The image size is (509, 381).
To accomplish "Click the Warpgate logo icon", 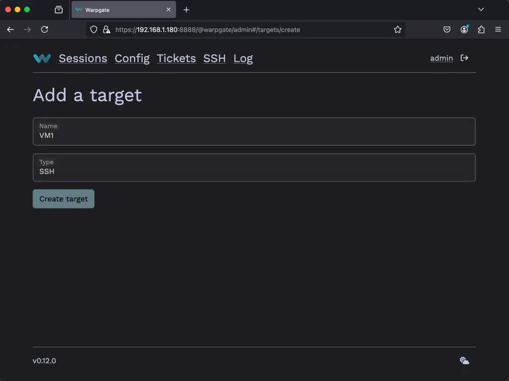I will (42, 58).
